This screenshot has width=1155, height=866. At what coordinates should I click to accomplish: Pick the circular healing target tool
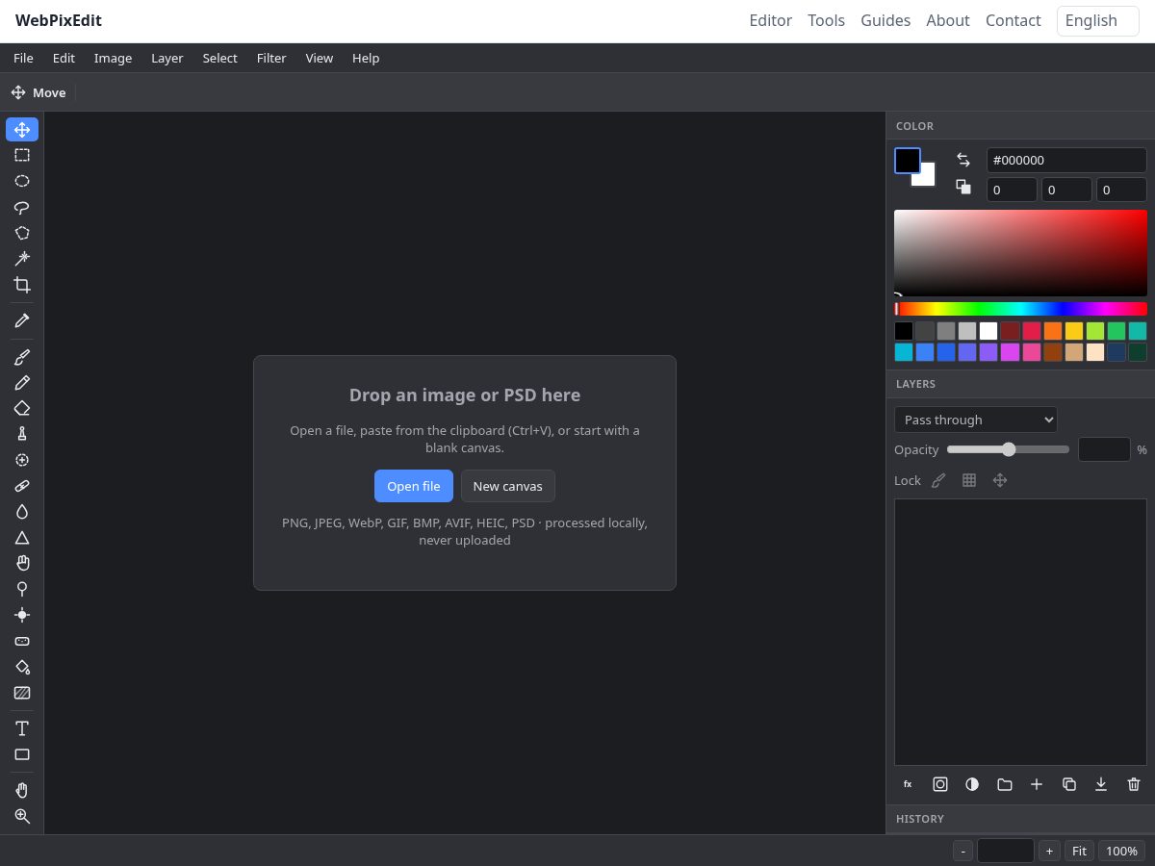pyautogui.click(x=22, y=461)
